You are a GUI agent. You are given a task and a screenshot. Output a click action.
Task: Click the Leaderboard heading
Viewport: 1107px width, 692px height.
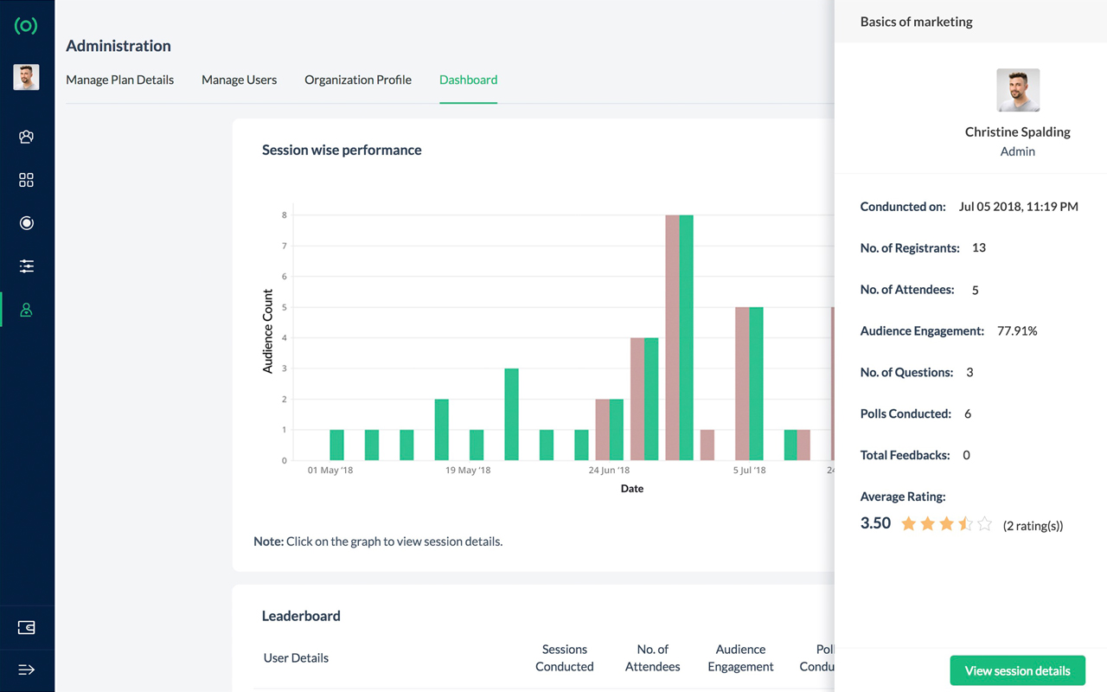pos(301,616)
